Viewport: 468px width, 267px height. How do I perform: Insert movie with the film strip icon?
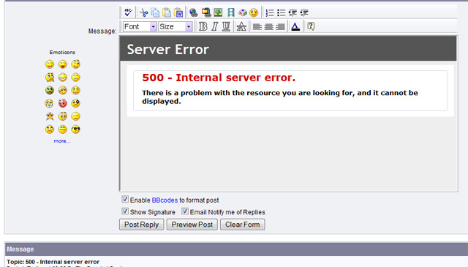(x=231, y=12)
